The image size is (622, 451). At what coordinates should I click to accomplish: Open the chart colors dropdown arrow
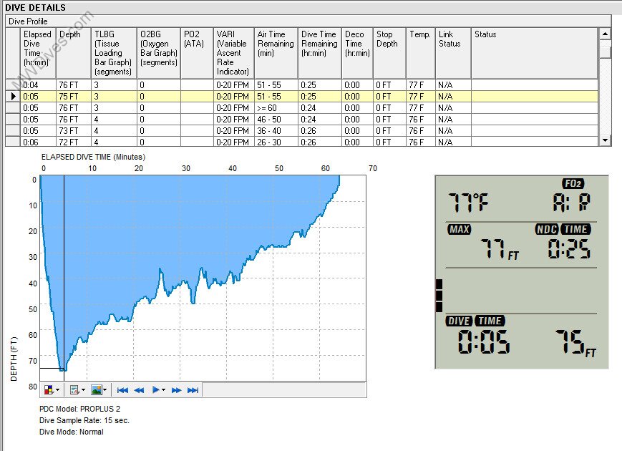(x=58, y=390)
